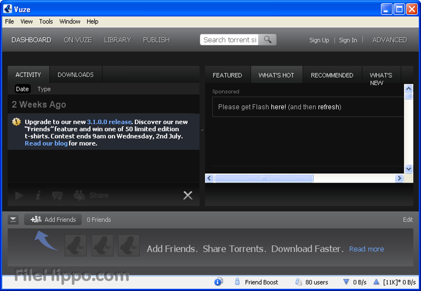Switch to the ON VUZE section
Viewport: 421px width, 291px height.
78,40
